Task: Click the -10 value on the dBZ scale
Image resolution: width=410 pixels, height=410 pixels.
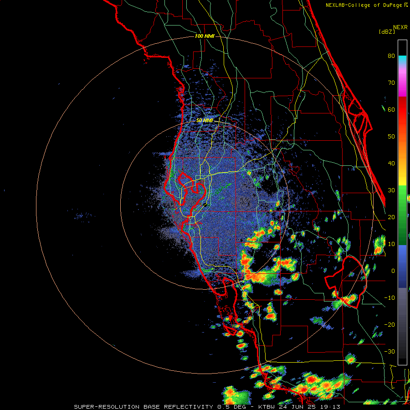Action: point(389,298)
